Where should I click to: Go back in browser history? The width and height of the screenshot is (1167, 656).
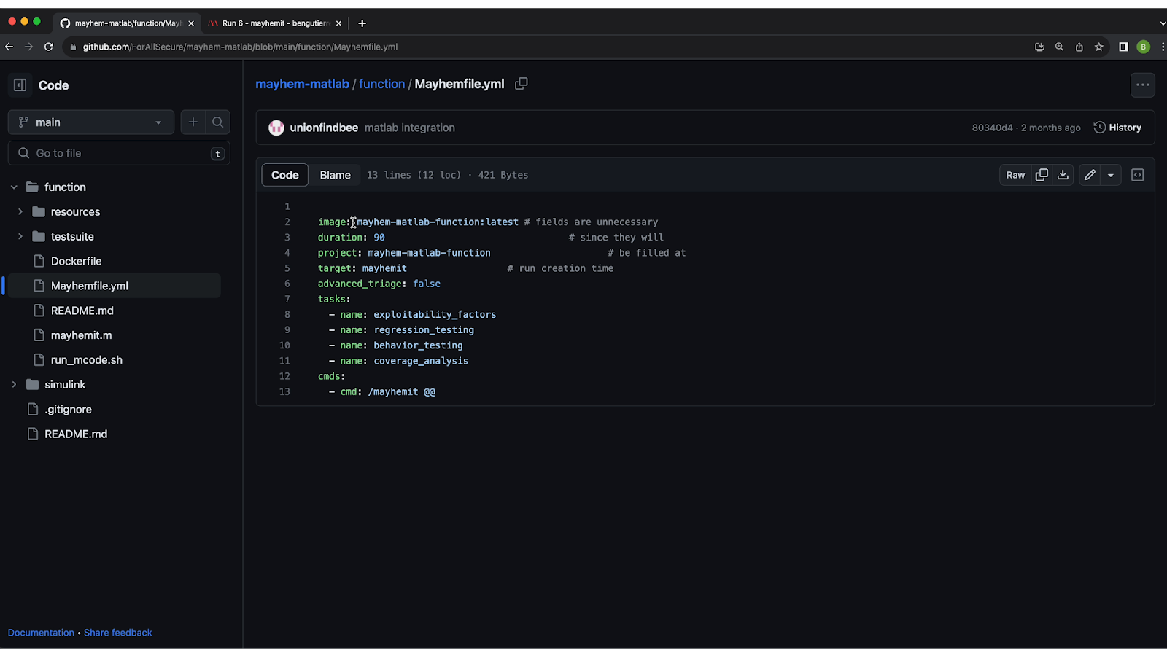pos(9,47)
